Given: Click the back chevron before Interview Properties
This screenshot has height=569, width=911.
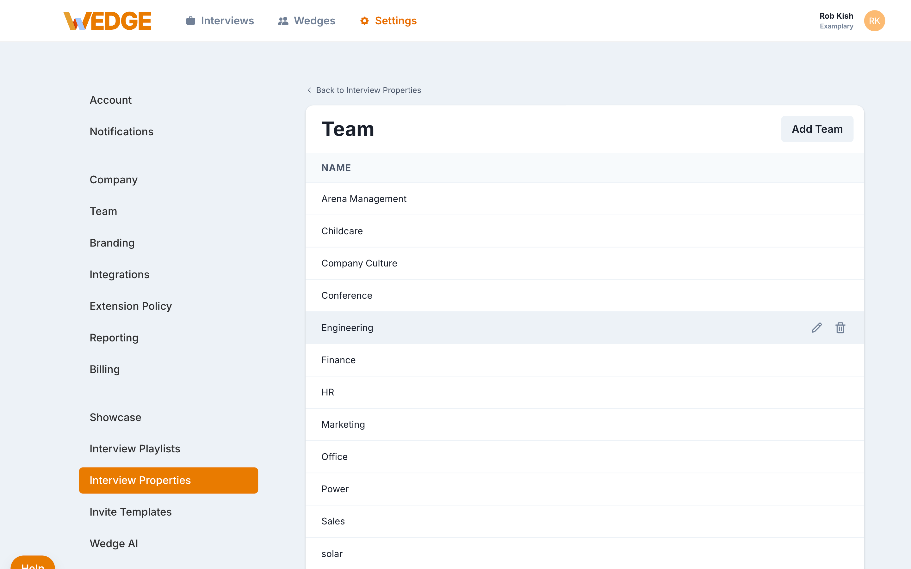Looking at the screenshot, I should coord(309,90).
